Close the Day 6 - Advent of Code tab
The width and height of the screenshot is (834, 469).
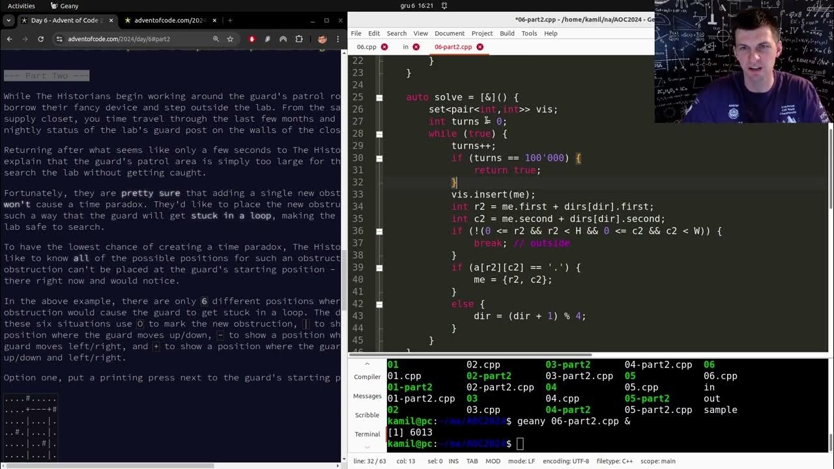tap(111, 20)
